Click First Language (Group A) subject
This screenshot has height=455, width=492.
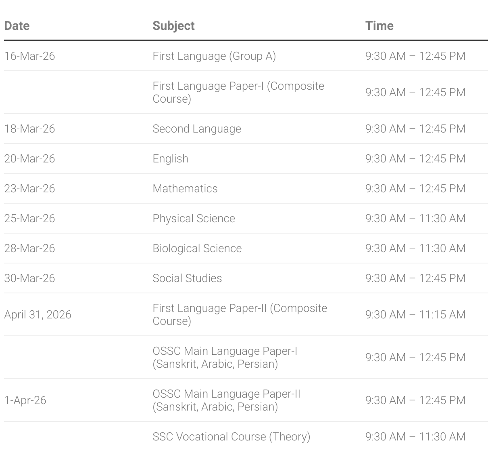click(x=214, y=56)
